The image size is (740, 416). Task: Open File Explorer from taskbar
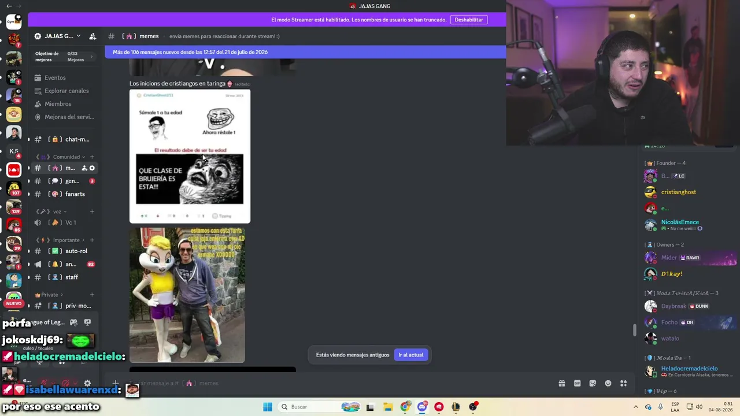[387, 407]
